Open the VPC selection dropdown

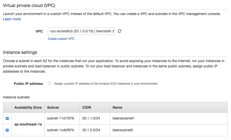click(x=81, y=31)
